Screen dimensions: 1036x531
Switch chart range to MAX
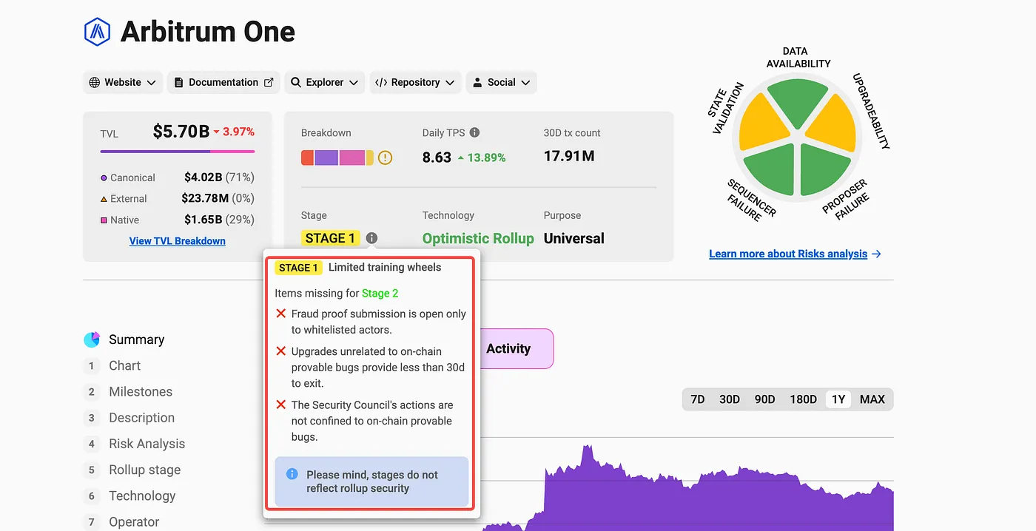point(872,399)
